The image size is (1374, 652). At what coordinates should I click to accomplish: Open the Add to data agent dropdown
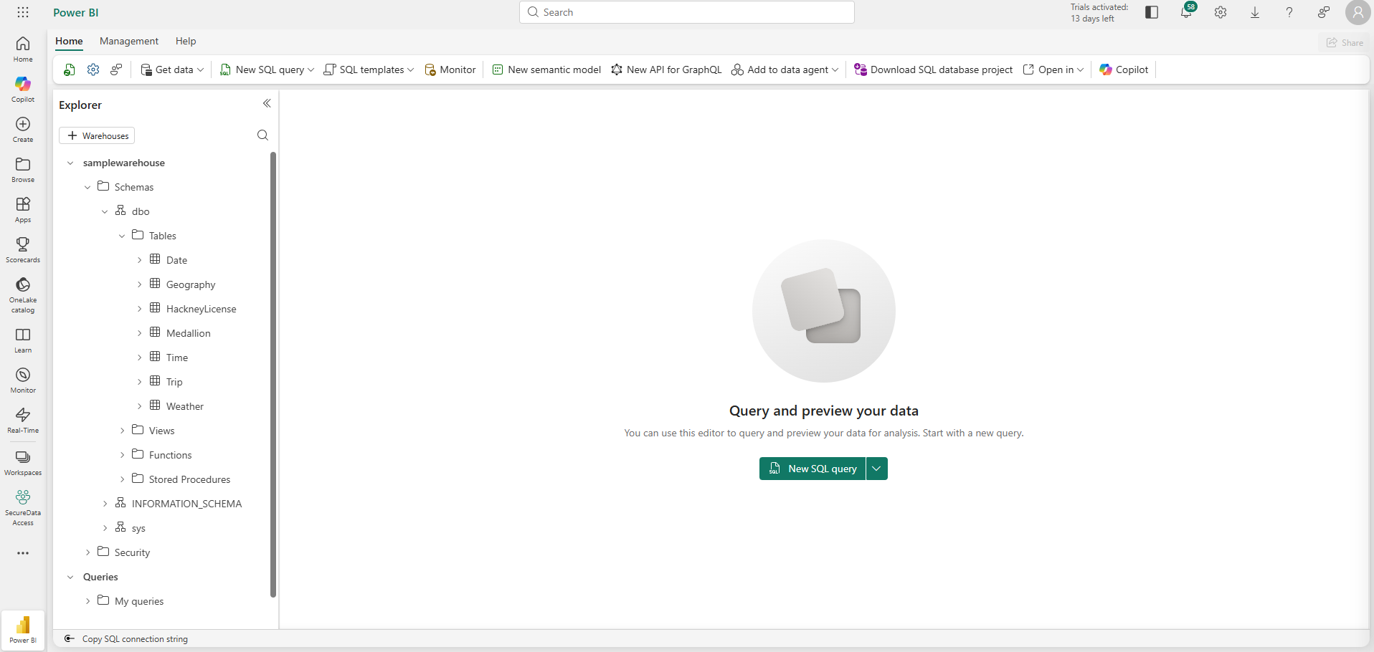coord(785,69)
